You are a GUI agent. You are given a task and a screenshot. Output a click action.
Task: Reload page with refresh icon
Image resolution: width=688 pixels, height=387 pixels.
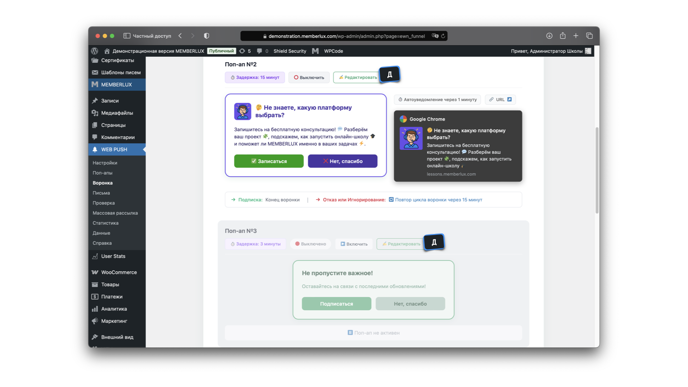coord(443,36)
